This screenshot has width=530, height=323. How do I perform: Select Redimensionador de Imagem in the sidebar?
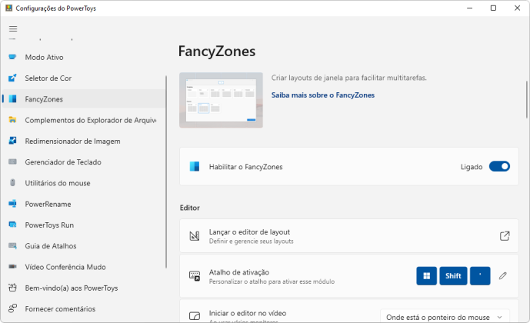click(84, 141)
